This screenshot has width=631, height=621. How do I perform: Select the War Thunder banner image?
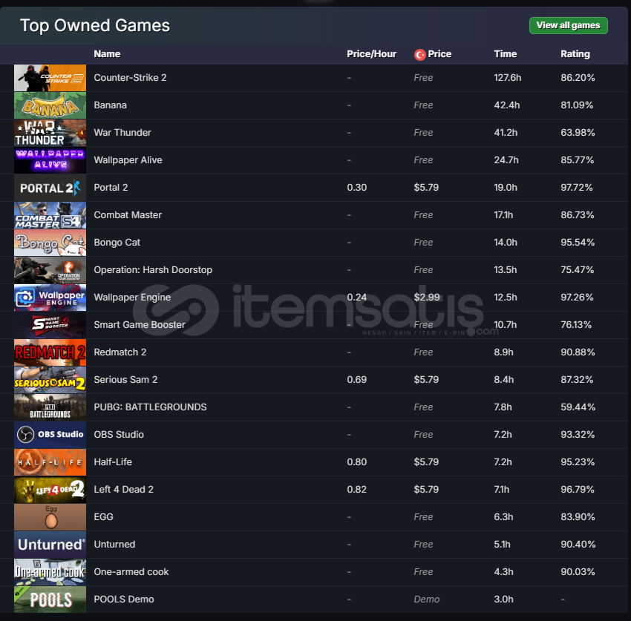[50, 133]
